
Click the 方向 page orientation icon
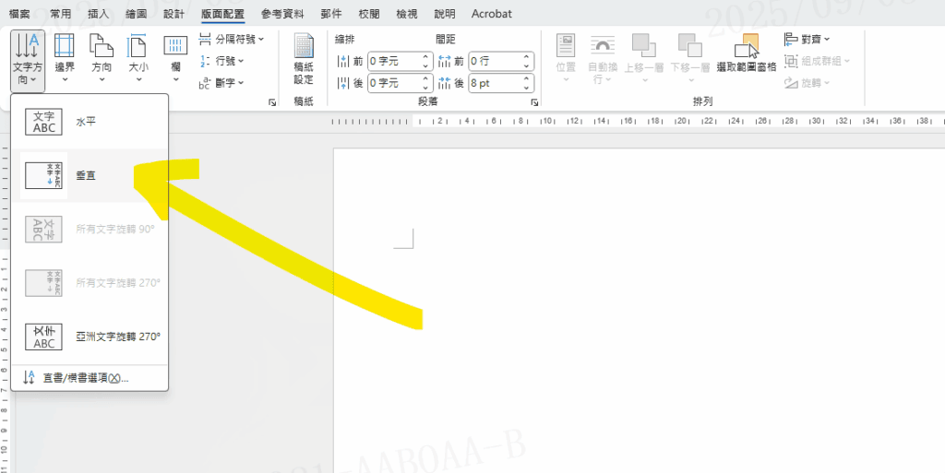[101, 57]
